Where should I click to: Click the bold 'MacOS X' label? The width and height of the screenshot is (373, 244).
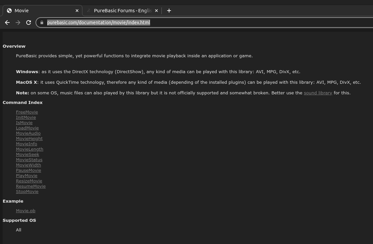27,82
